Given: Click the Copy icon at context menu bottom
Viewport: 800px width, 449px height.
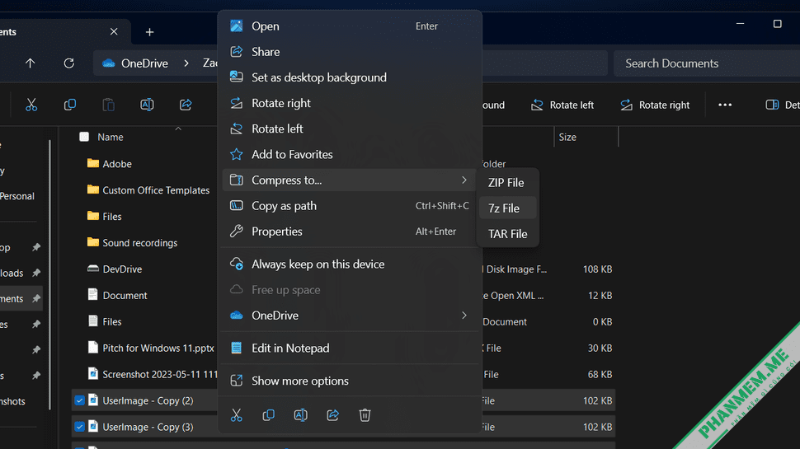Looking at the screenshot, I should point(268,415).
